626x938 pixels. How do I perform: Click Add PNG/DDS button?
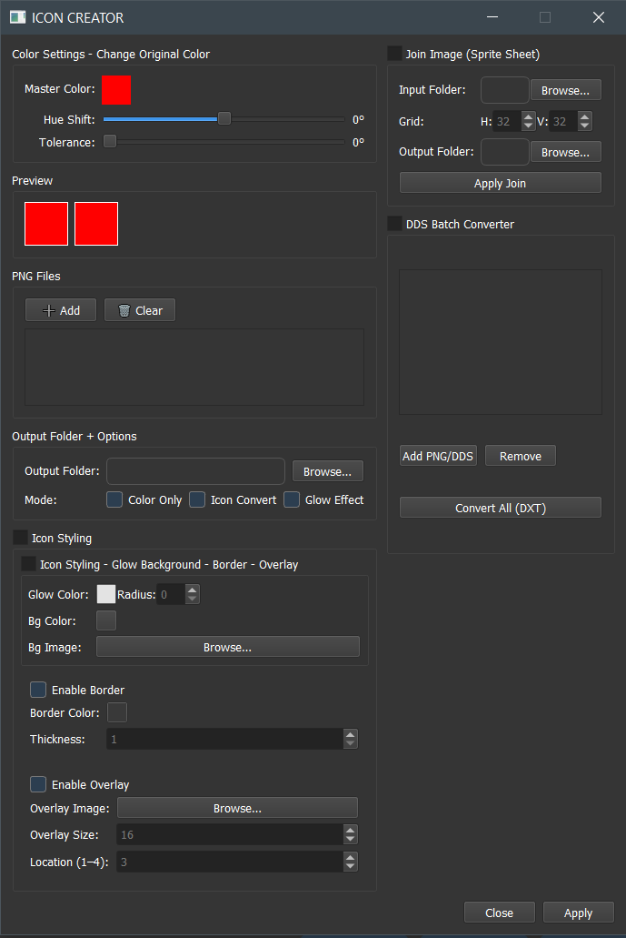(x=438, y=456)
